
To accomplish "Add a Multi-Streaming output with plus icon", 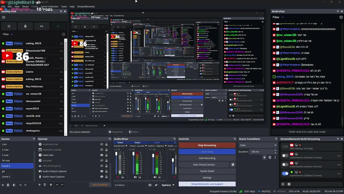I will [283, 184].
